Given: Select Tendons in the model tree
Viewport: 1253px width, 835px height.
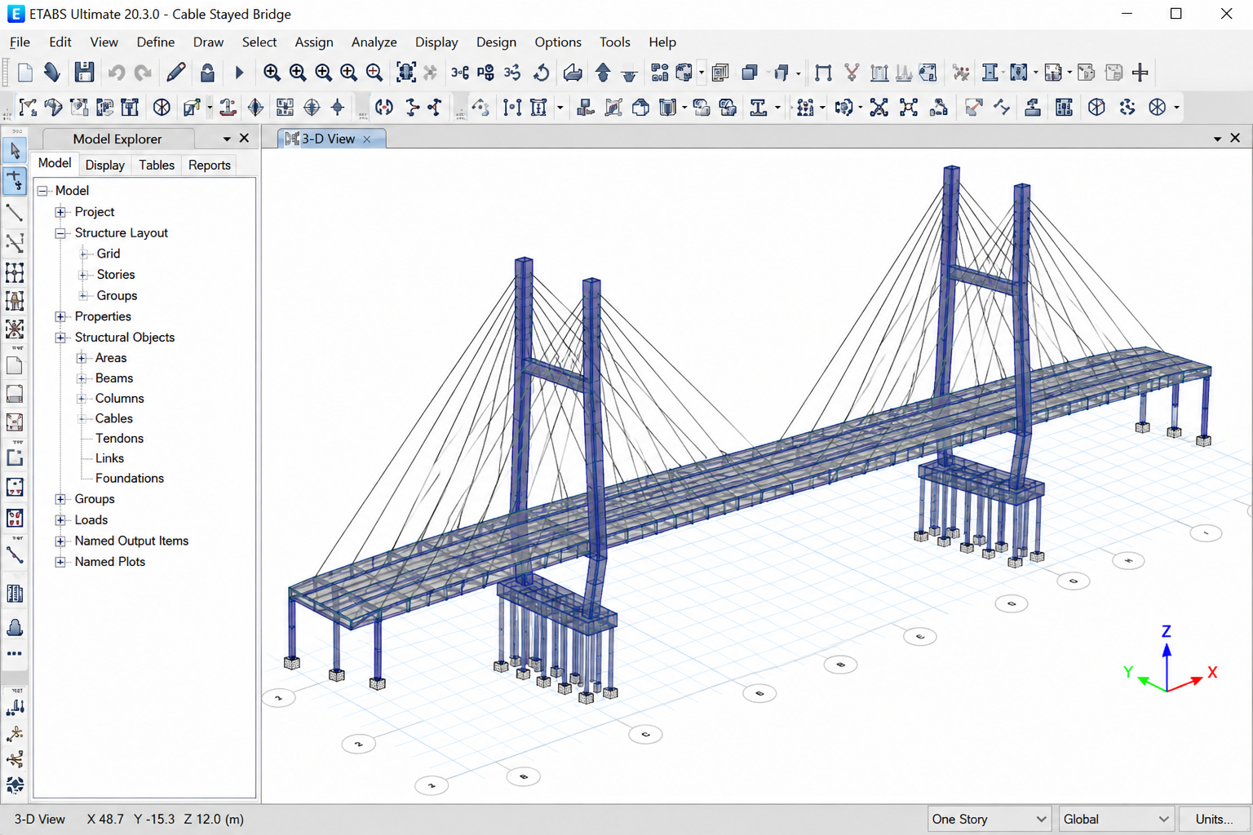Looking at the screenshot, I should tap(119, 439).
